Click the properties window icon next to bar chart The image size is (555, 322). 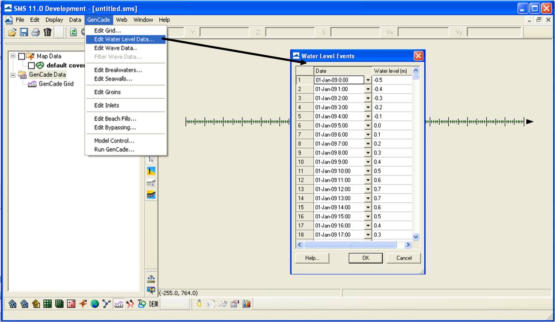click(234, 304)
